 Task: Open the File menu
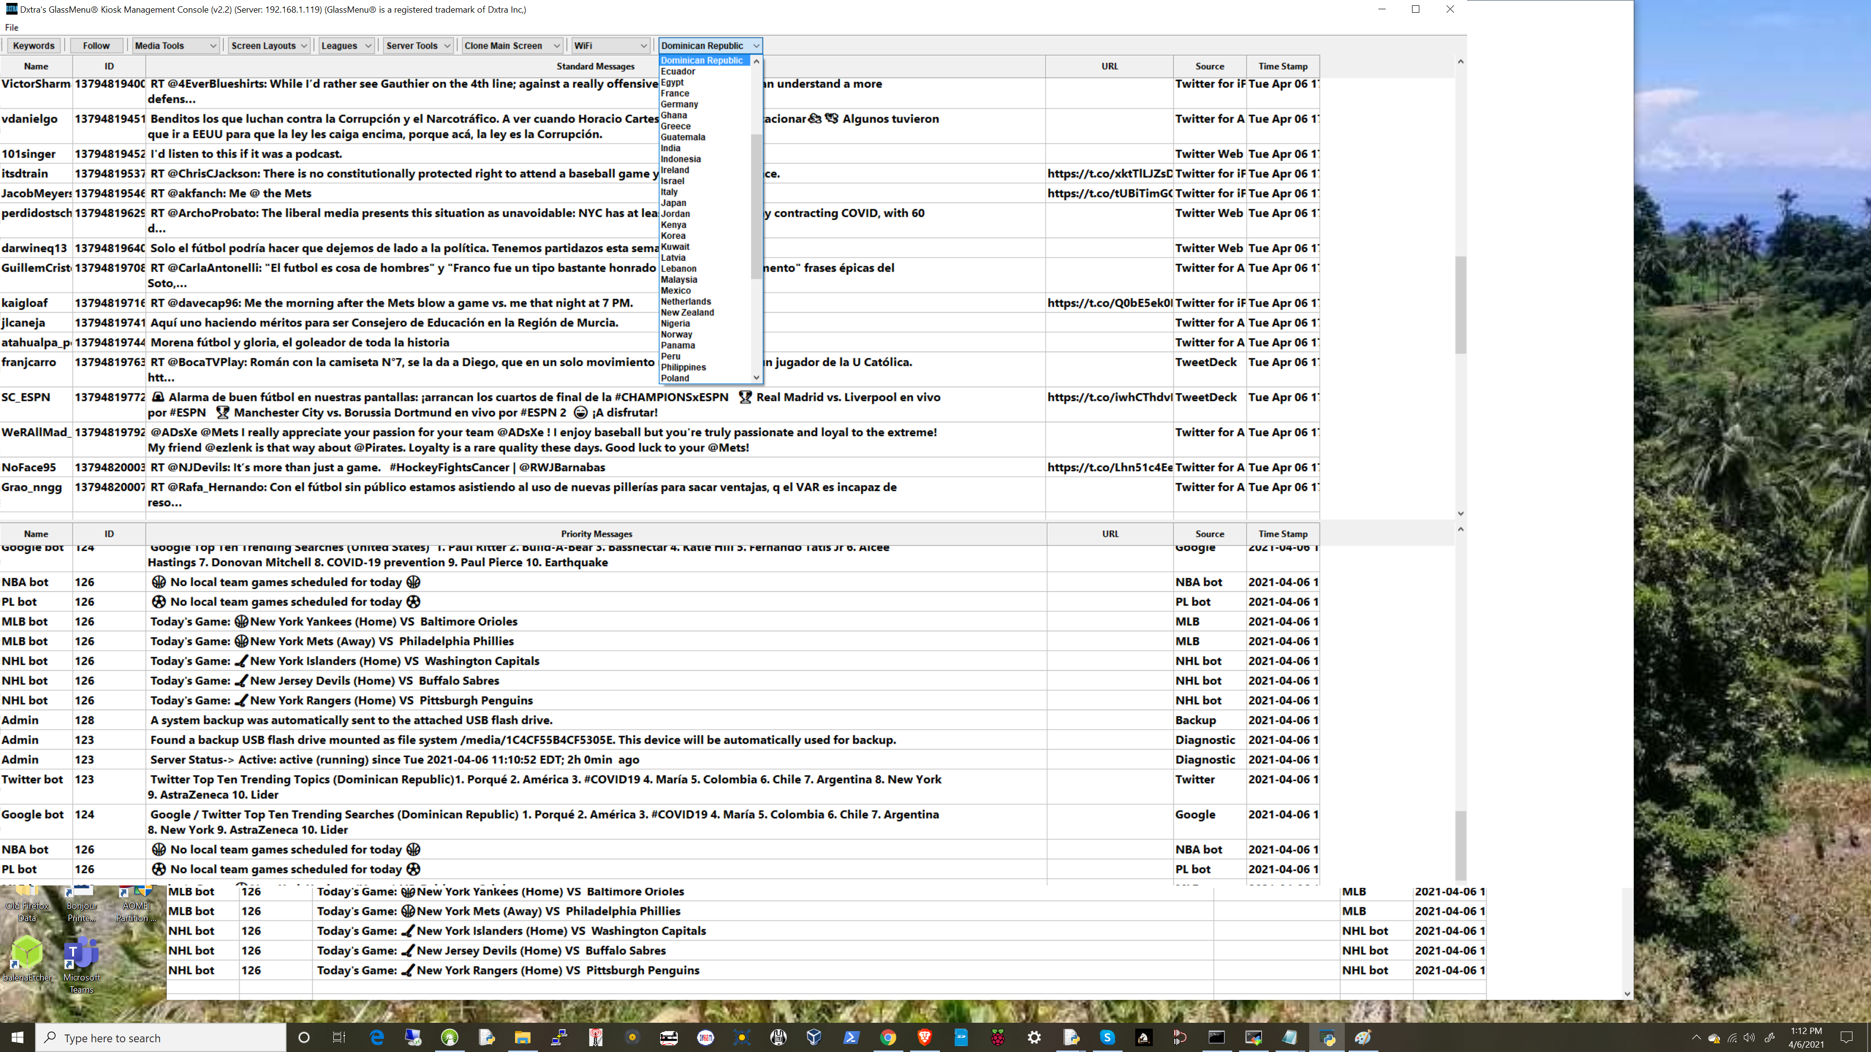12,28
